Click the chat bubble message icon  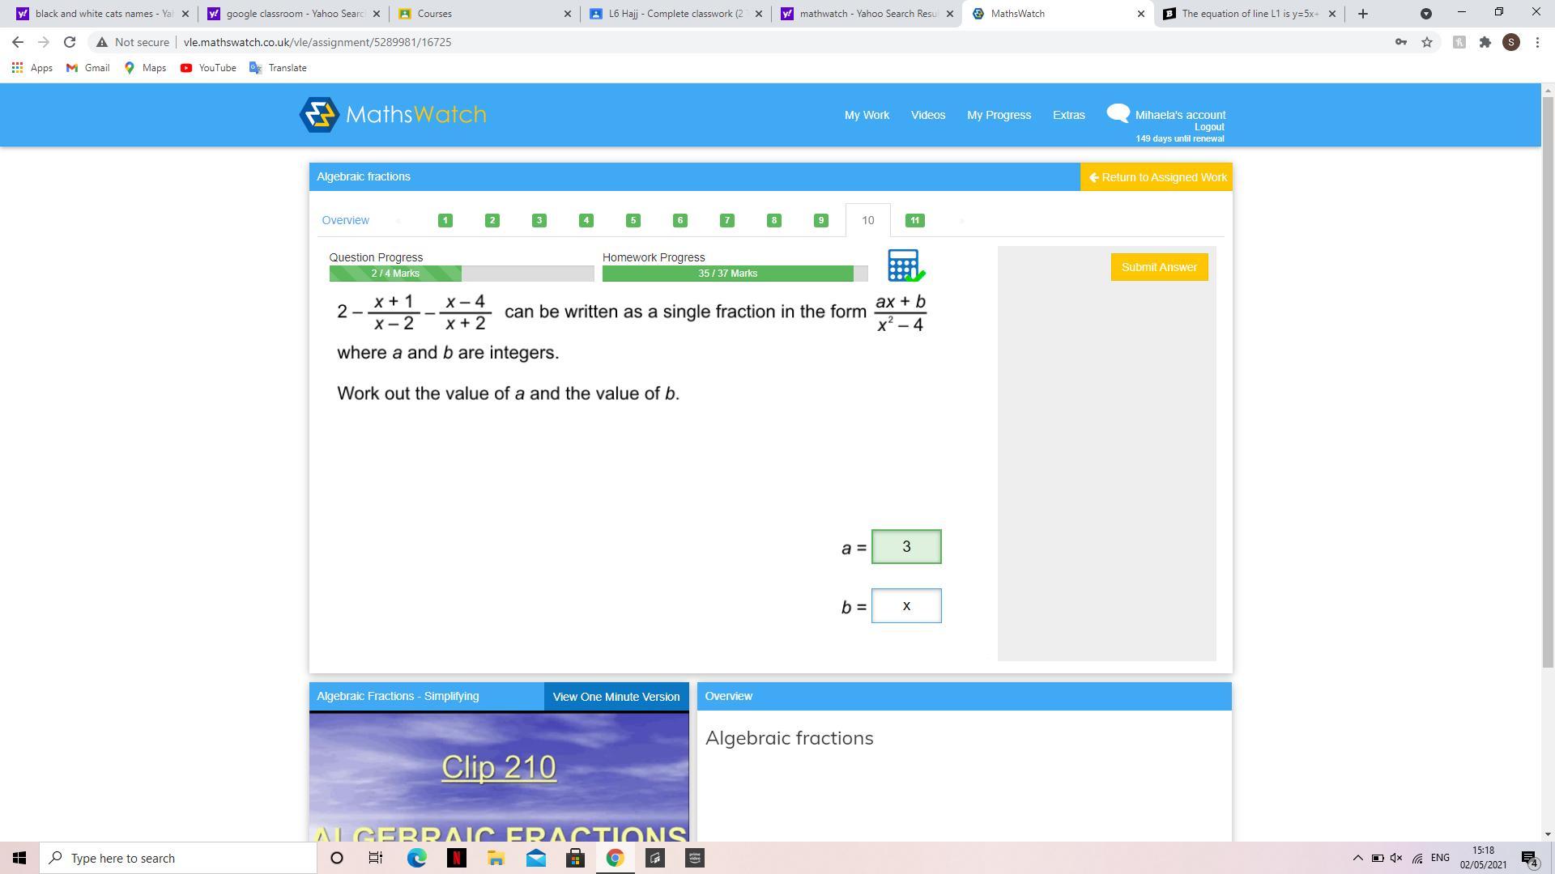pyautogui.click(x=1118, y=113)
